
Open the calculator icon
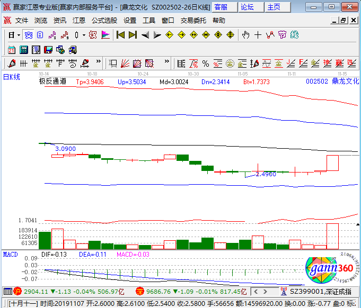coord(24,50)
